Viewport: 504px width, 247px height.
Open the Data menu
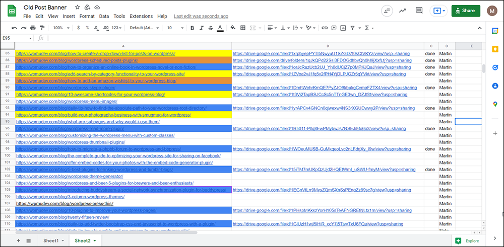coord(104,16)
